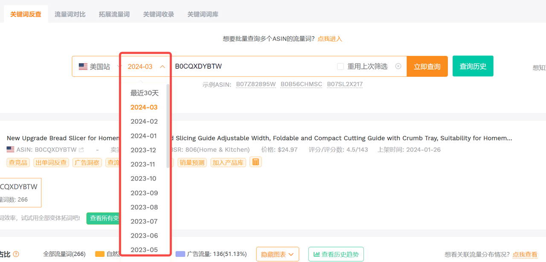The height and width of the screenshot is (262, 546).
Task: Click the month dropdown list scrollbar
Action: pyautogui.click(x=168, y=126)
